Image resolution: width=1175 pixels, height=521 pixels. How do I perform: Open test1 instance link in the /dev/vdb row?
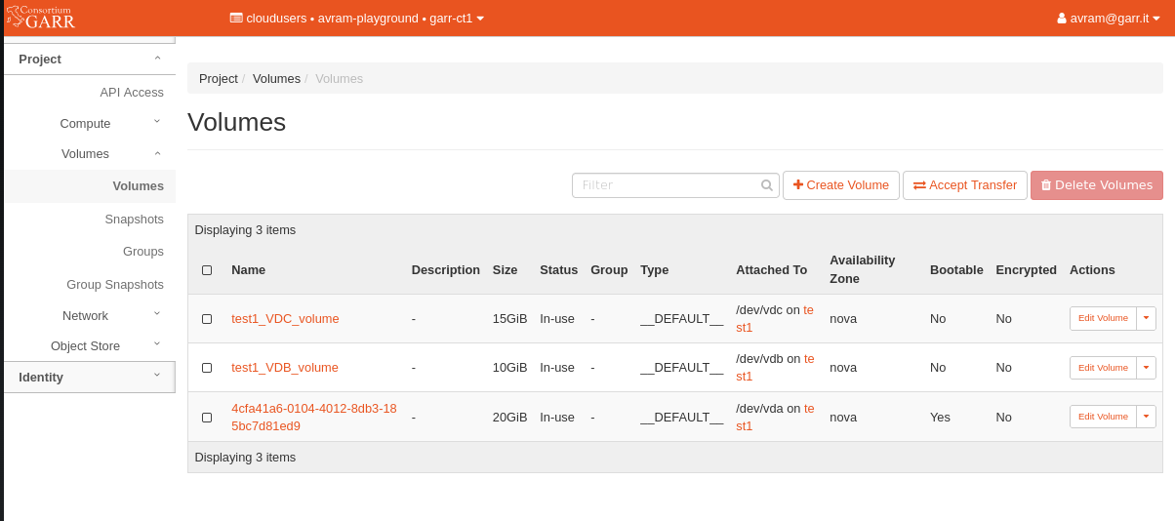(775, 368)
